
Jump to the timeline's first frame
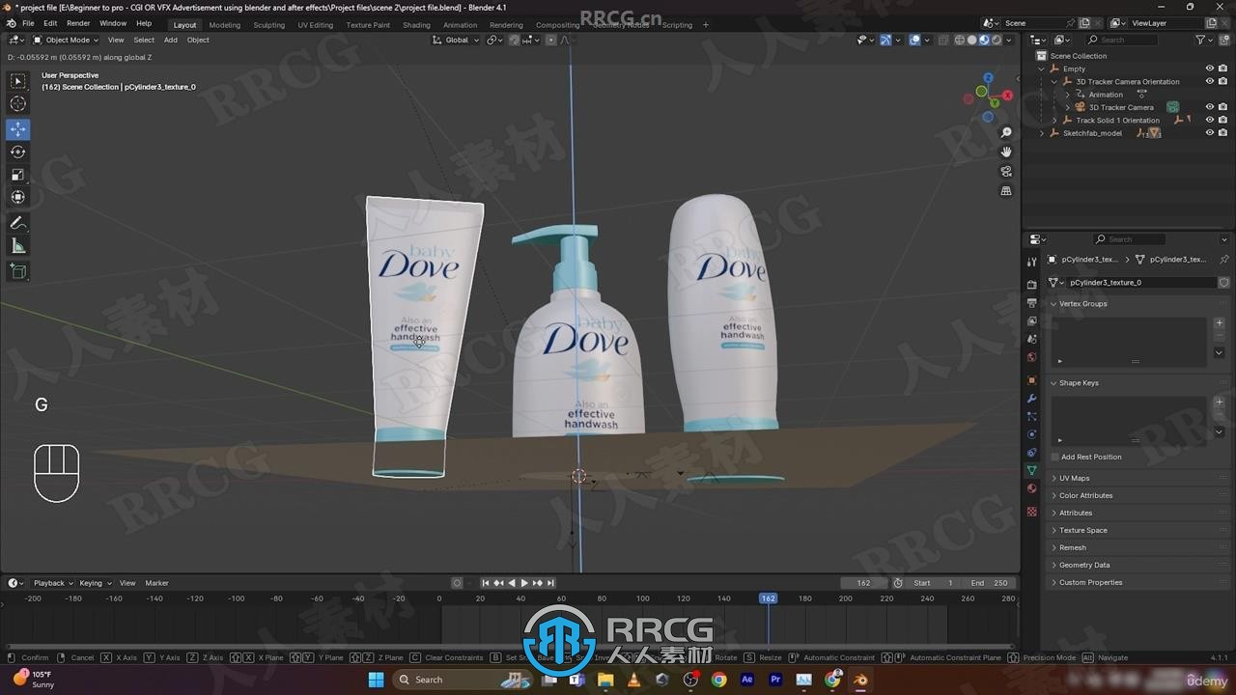pyautogui.click(x=486, y=583)
